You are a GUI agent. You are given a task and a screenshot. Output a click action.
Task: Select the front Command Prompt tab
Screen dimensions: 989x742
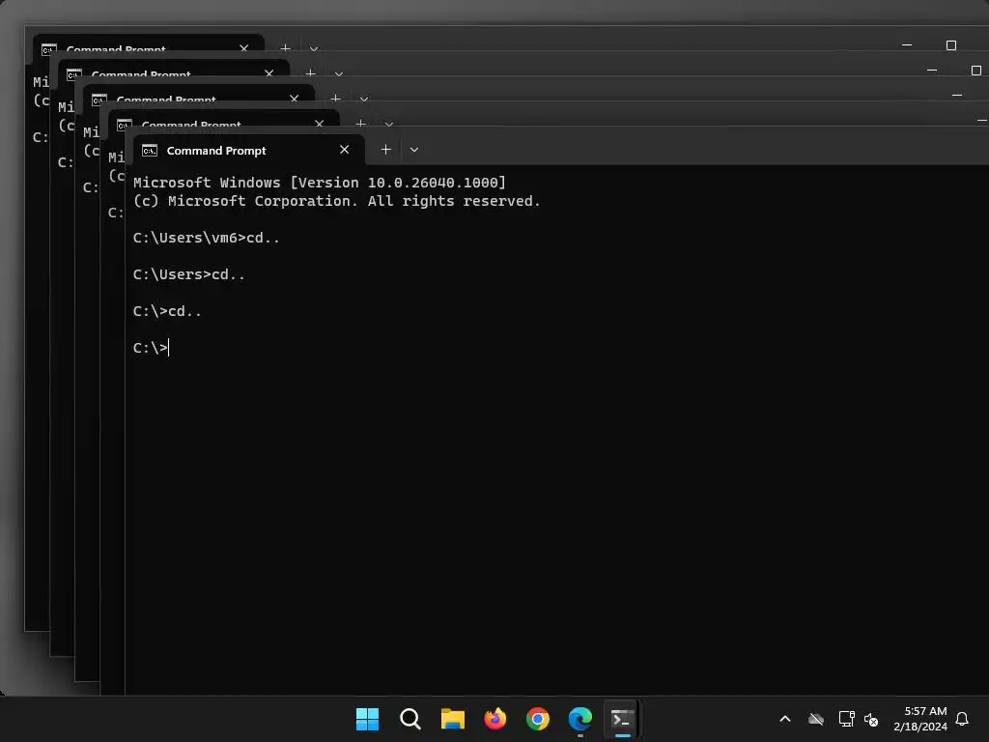click(x=249, y=150)
